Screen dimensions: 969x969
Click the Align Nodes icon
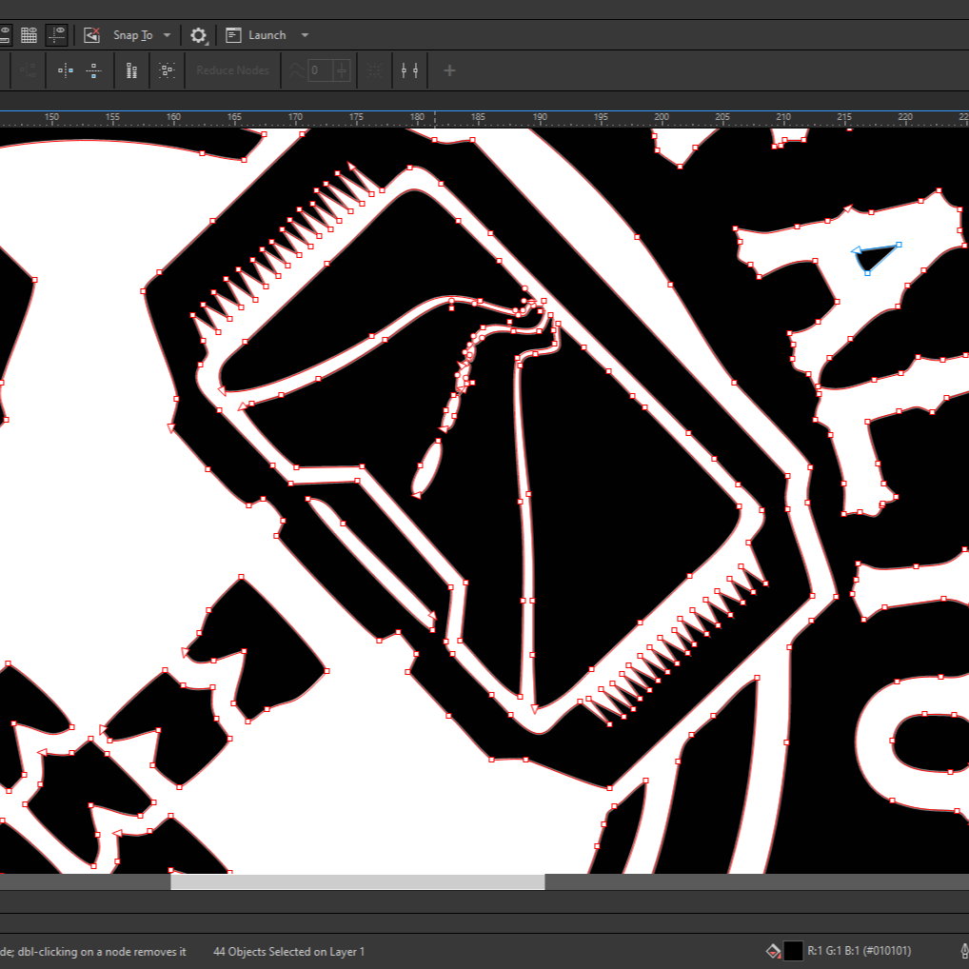131,70
